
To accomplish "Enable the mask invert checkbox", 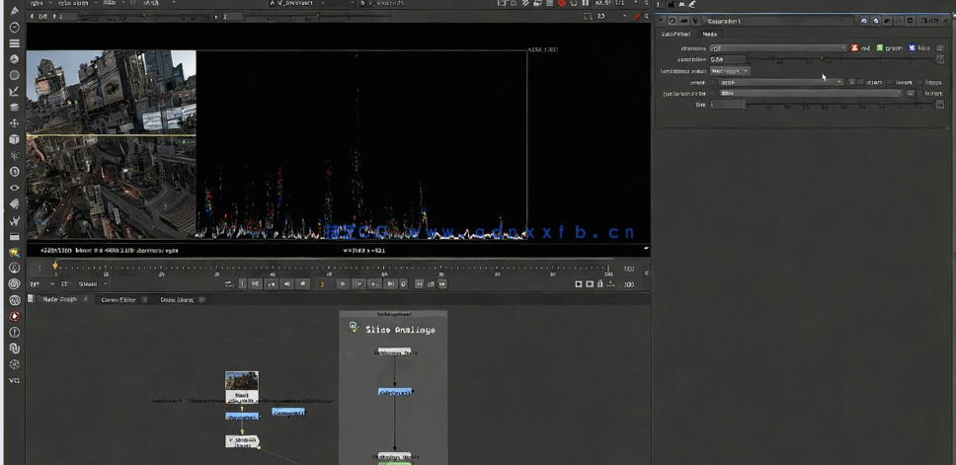I will [888, 82].
